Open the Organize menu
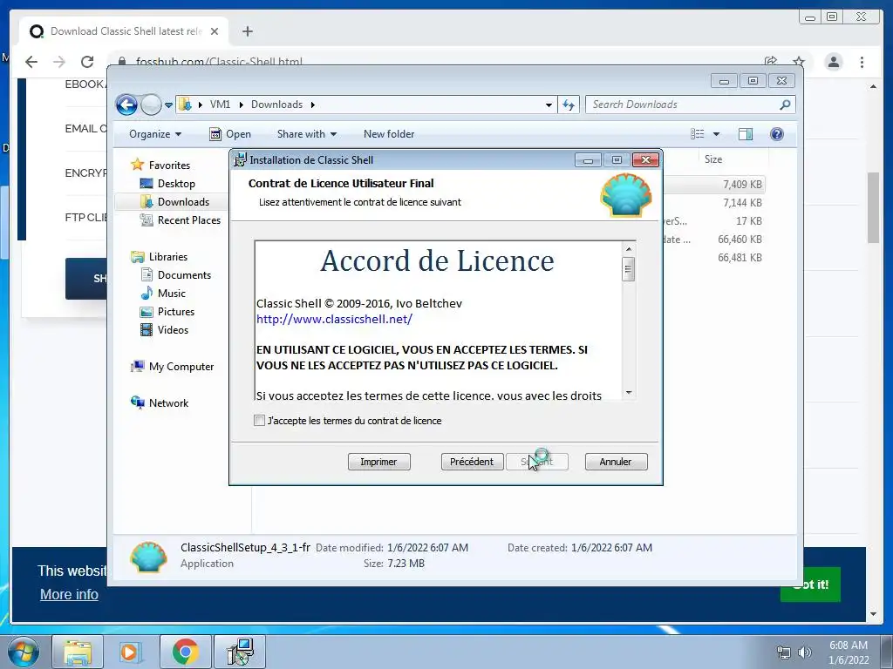 [155, 134]
